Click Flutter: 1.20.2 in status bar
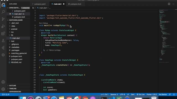 tap(152, 95)
